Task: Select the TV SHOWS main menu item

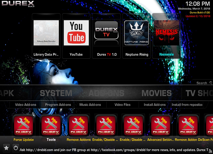Action: (x=199, y=93)
